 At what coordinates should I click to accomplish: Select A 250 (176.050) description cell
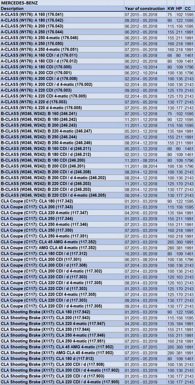pyautogui.click(x=62, y=44)
